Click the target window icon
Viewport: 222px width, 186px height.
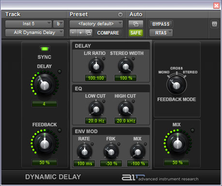tap(214, 24)
